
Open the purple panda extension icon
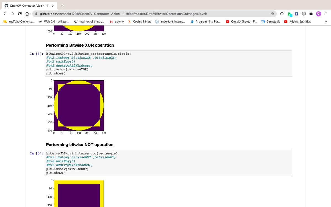pyautogui.click(x=319, y=14)
